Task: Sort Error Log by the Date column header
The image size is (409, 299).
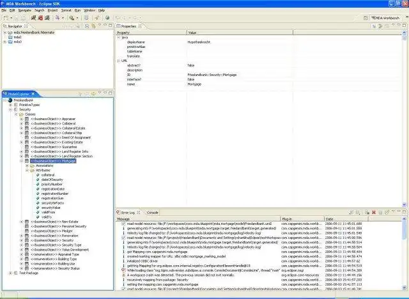Action: 346,219
